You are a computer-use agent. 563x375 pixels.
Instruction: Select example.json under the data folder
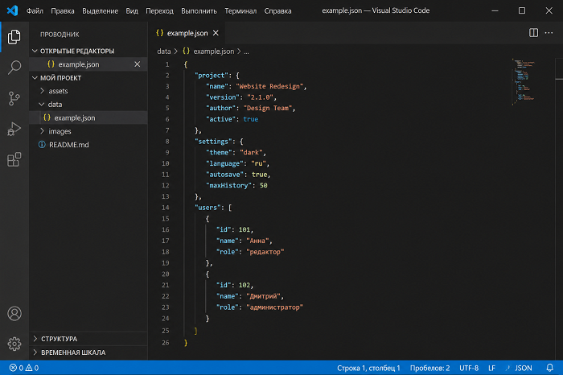pyautogui.click(x=88, y=117)
